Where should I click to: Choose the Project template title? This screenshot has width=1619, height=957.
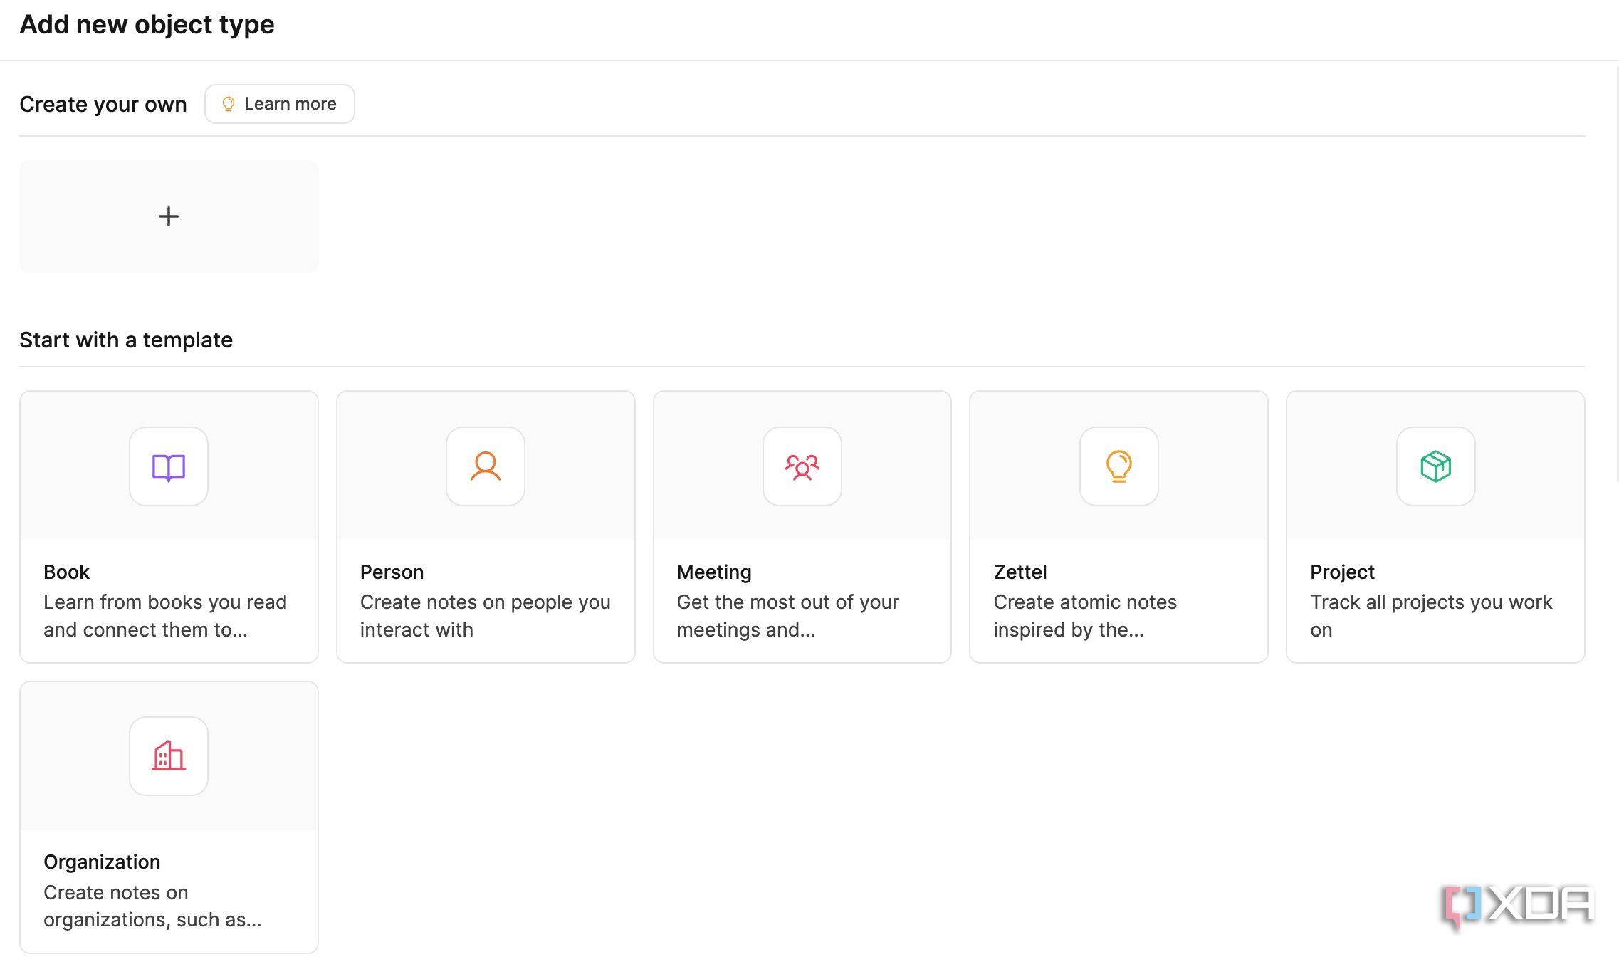pyautogui.click(x=1342, y=572)
